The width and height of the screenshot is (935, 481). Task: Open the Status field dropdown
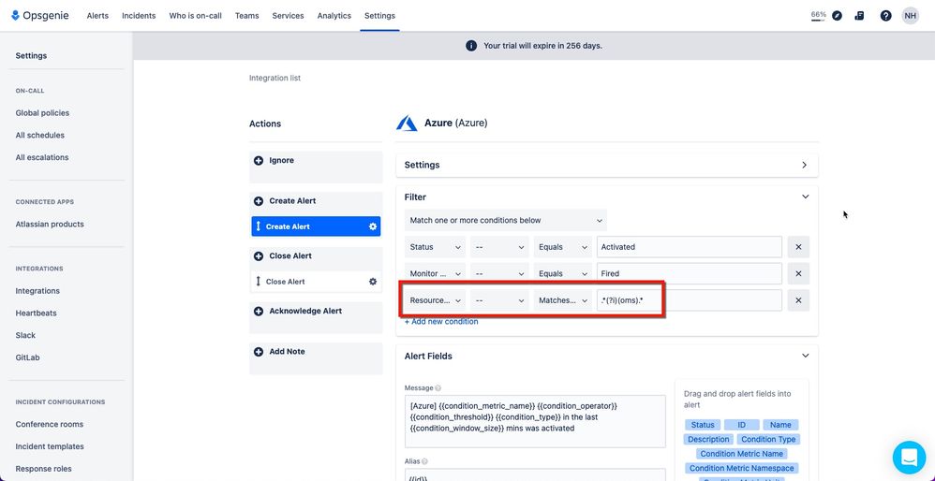436,247
